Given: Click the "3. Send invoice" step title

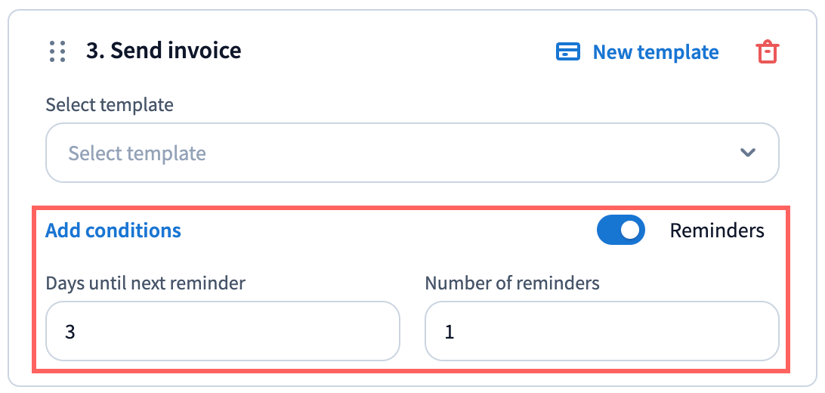Looking at the screenshot, I should [x=164, y=51].
